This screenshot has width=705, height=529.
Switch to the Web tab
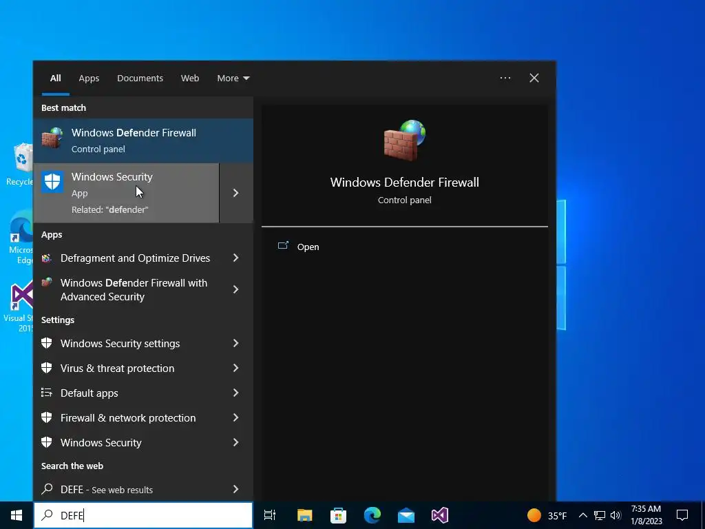pos(190,79)
